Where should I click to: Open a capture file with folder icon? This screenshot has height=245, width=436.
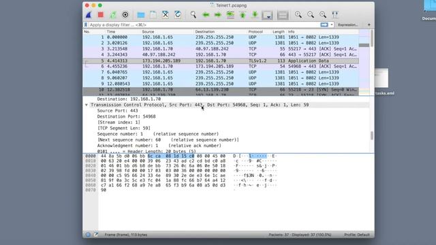(141, 15)
